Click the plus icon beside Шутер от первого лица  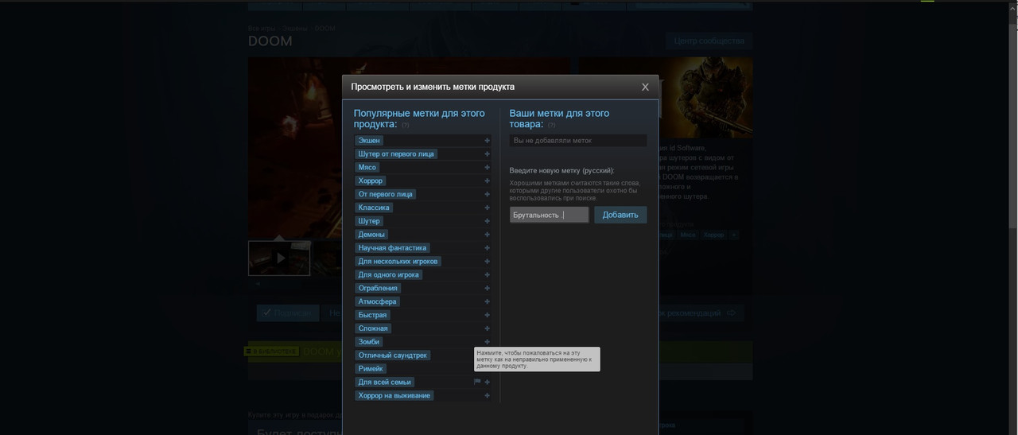pos(488,154)
